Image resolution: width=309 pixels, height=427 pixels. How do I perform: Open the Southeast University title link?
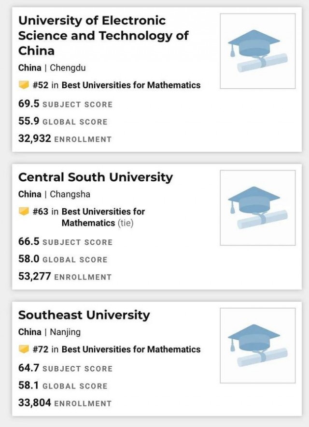[x=84, y=315]
